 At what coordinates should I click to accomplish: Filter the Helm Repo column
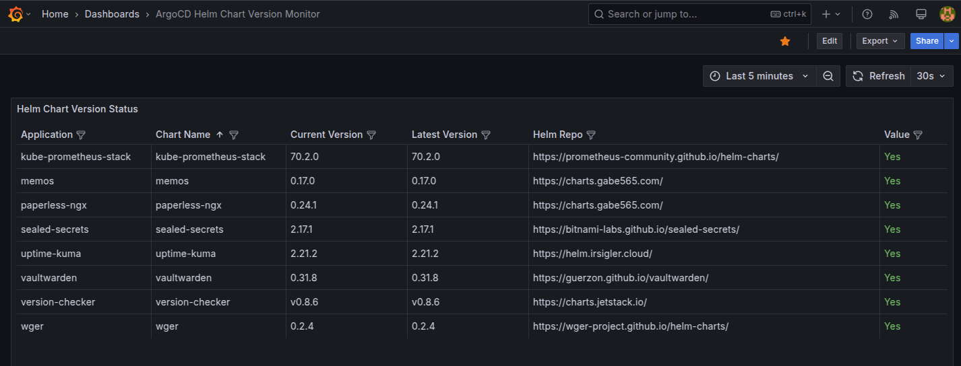pyautogui.click(x=591, y=135)
